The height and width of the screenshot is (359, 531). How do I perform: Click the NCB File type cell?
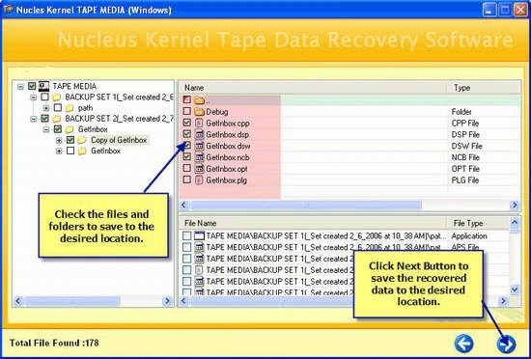pos(465,157)
